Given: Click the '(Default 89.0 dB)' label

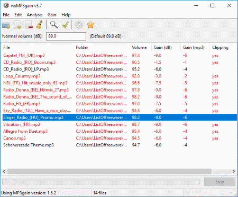Looking at the screenshot, I should (106, 36).
